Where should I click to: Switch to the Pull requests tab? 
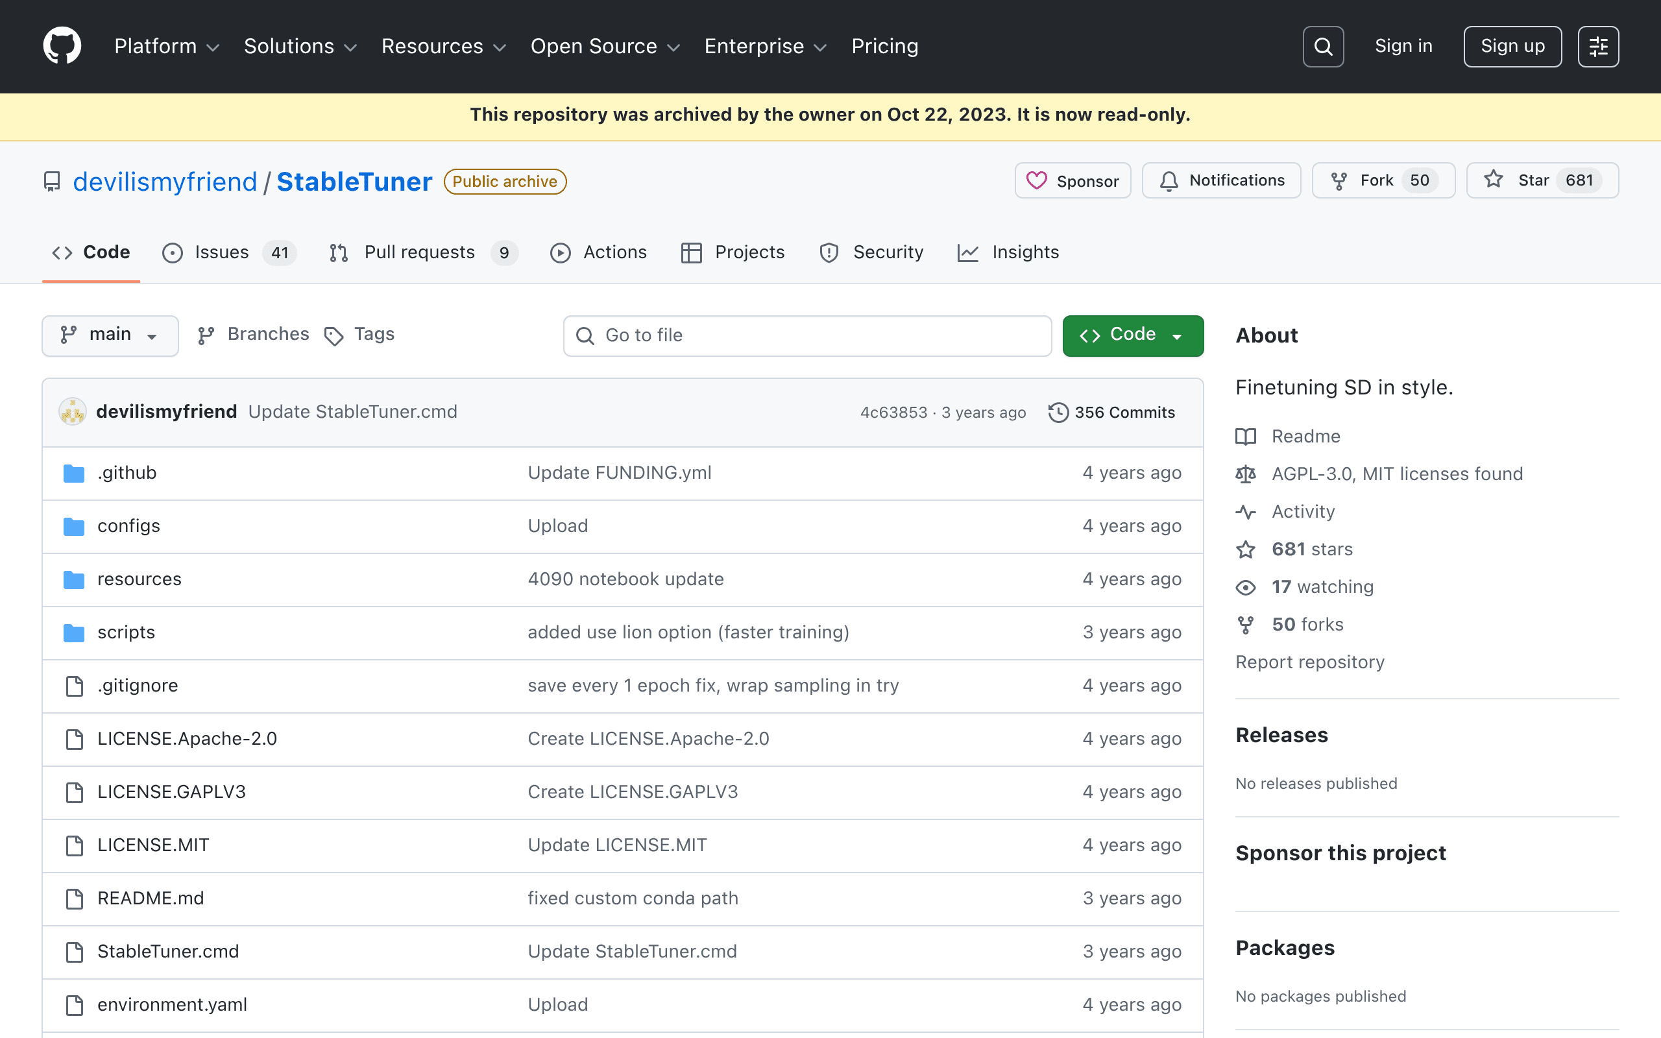tap(423, 252)
